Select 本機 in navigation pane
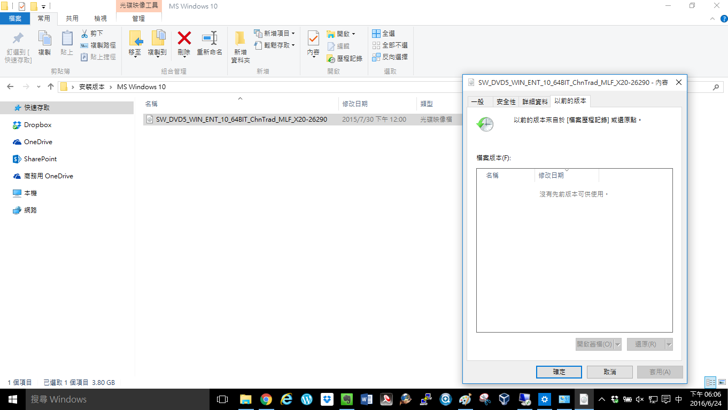Screen dimensions: 728x410 [x=30, y=193]
